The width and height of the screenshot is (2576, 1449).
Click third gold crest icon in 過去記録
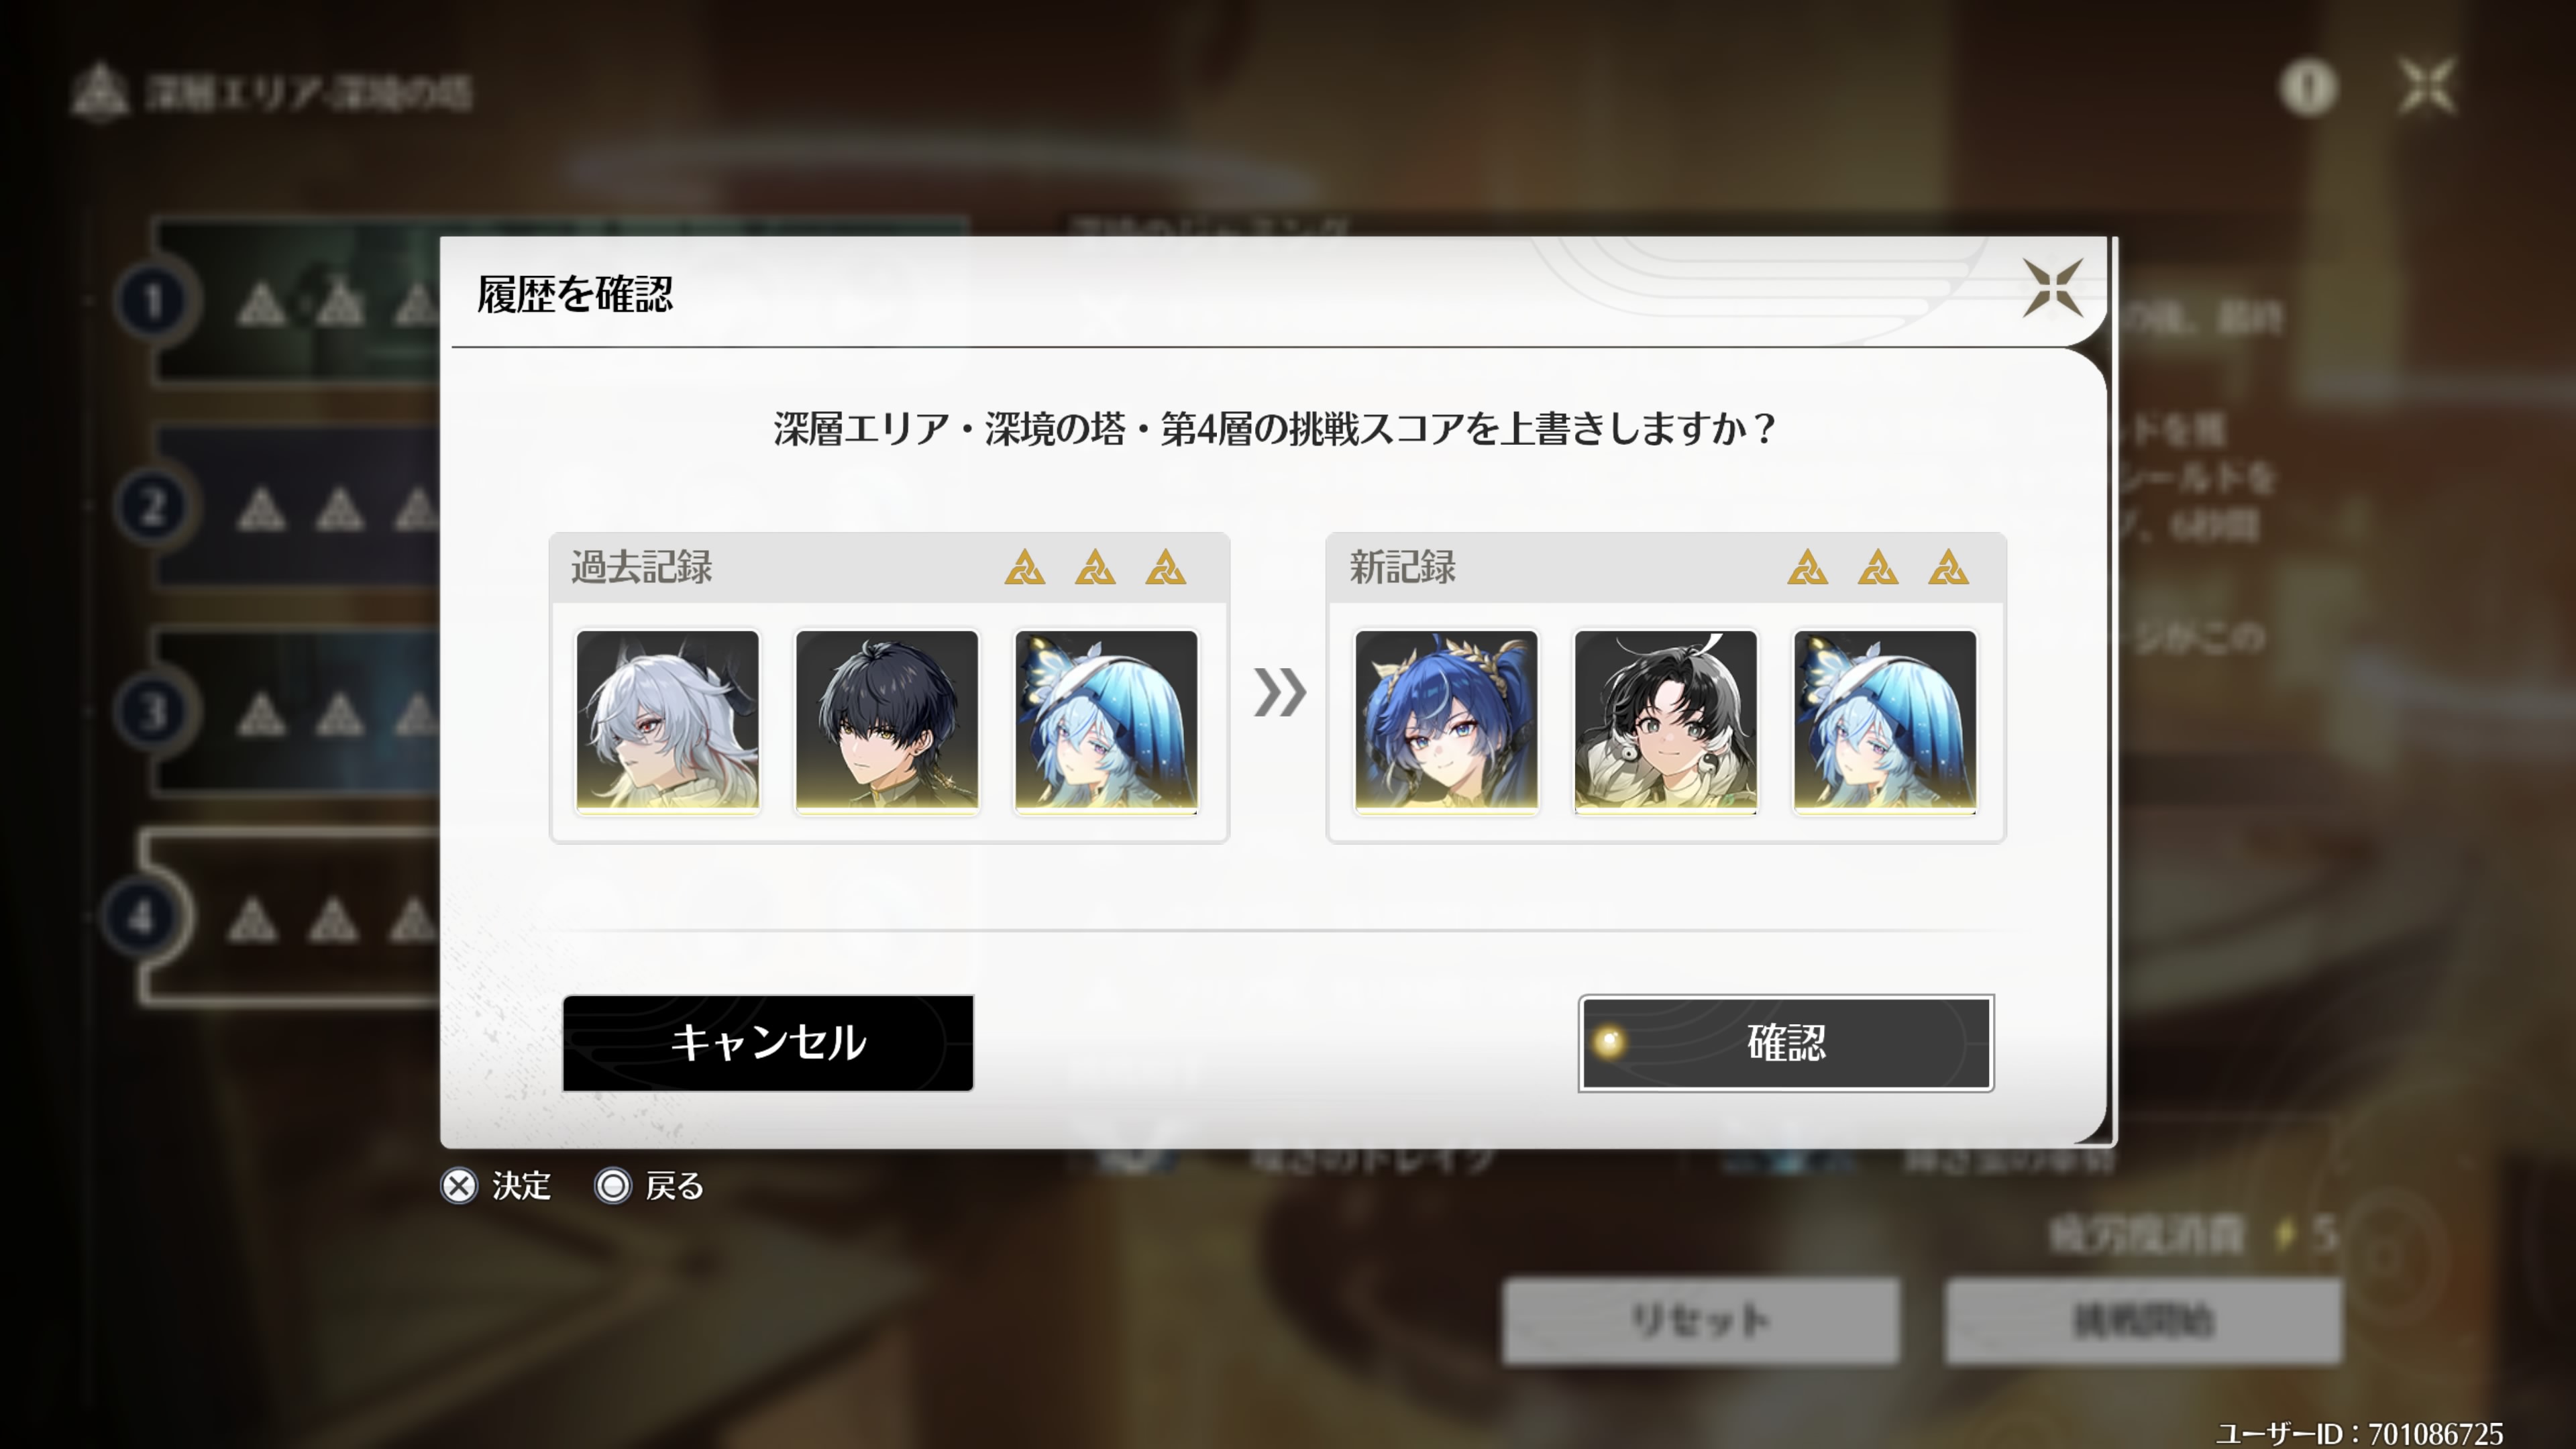[1166, 567]
